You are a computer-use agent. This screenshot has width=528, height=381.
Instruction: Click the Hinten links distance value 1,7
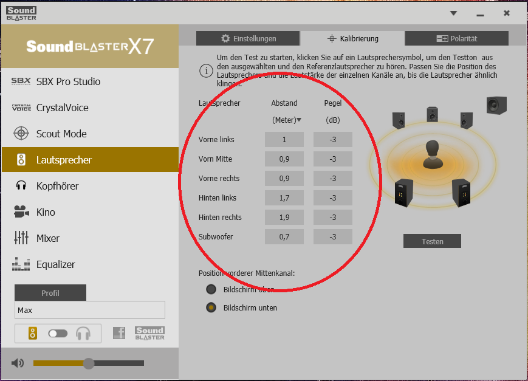click(284, 197)
